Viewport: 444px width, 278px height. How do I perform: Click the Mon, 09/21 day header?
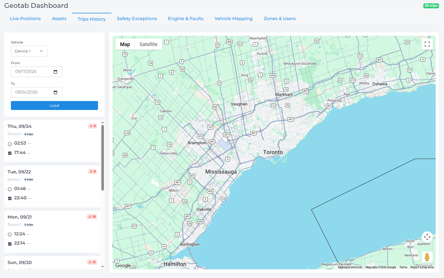tap(20, 217)
